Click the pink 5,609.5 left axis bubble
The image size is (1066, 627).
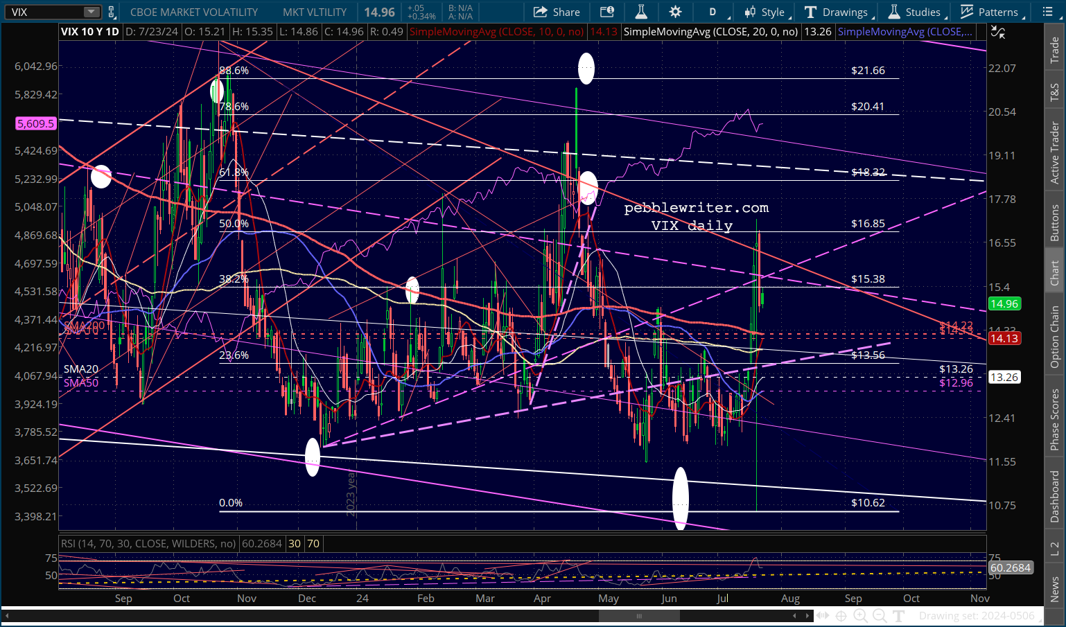[x=35, y=123]
